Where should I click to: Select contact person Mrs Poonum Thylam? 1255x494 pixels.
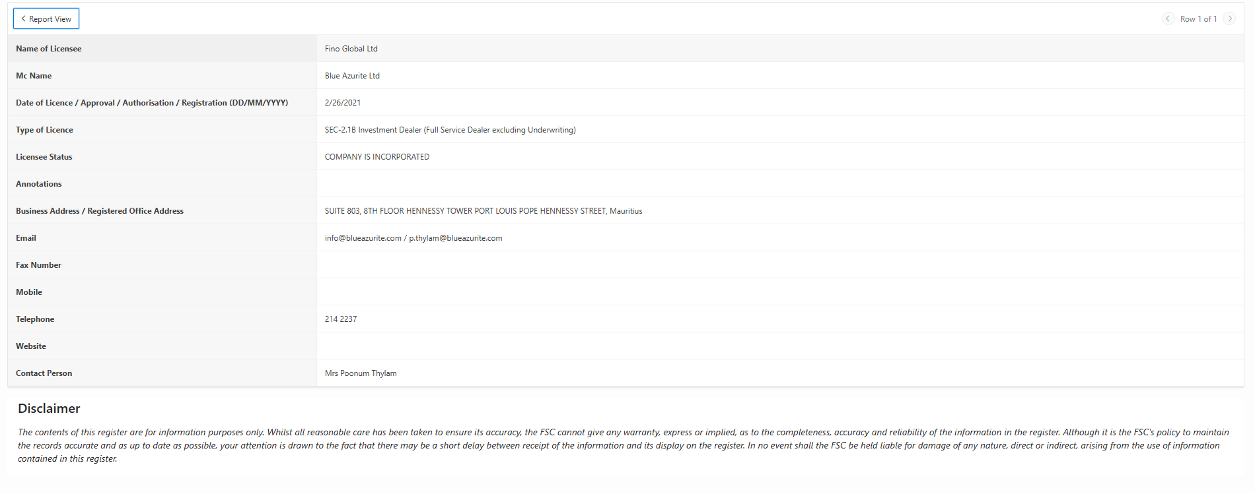pos(361,373)
